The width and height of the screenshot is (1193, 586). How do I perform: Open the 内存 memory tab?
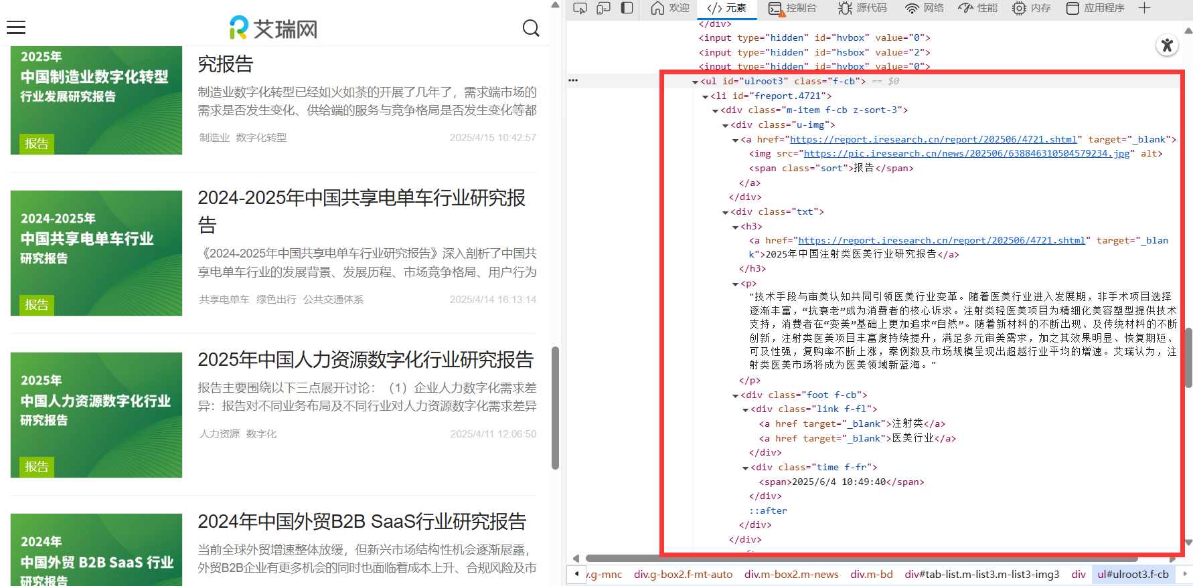pos(1031,8)
